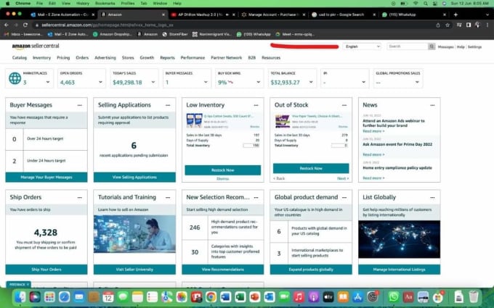The image size is (494, 308).
Task: Open the Settings link in the header
Action: click(474, 47)
